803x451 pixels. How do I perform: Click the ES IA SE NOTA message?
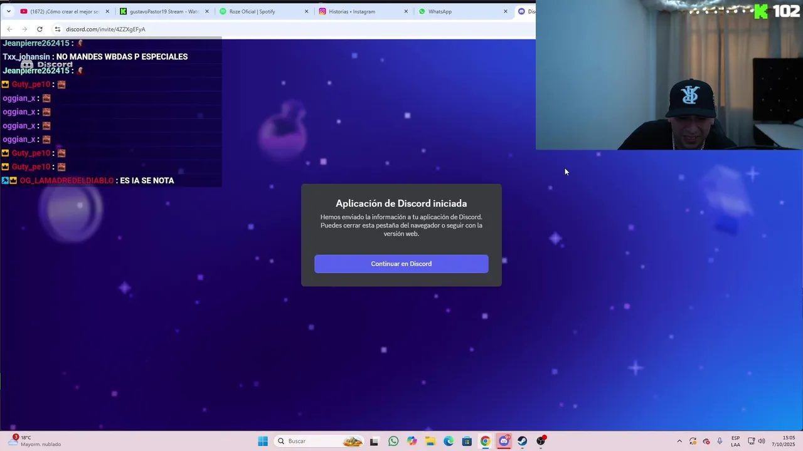(147, 180)
